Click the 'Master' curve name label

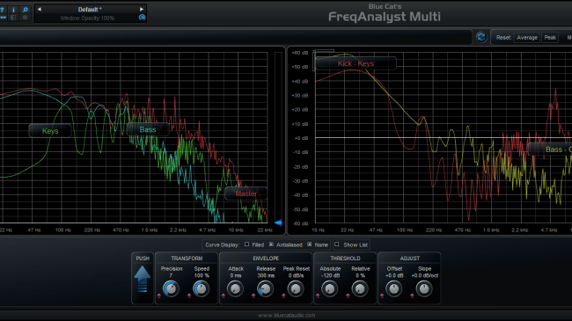(x=246, y=193)
